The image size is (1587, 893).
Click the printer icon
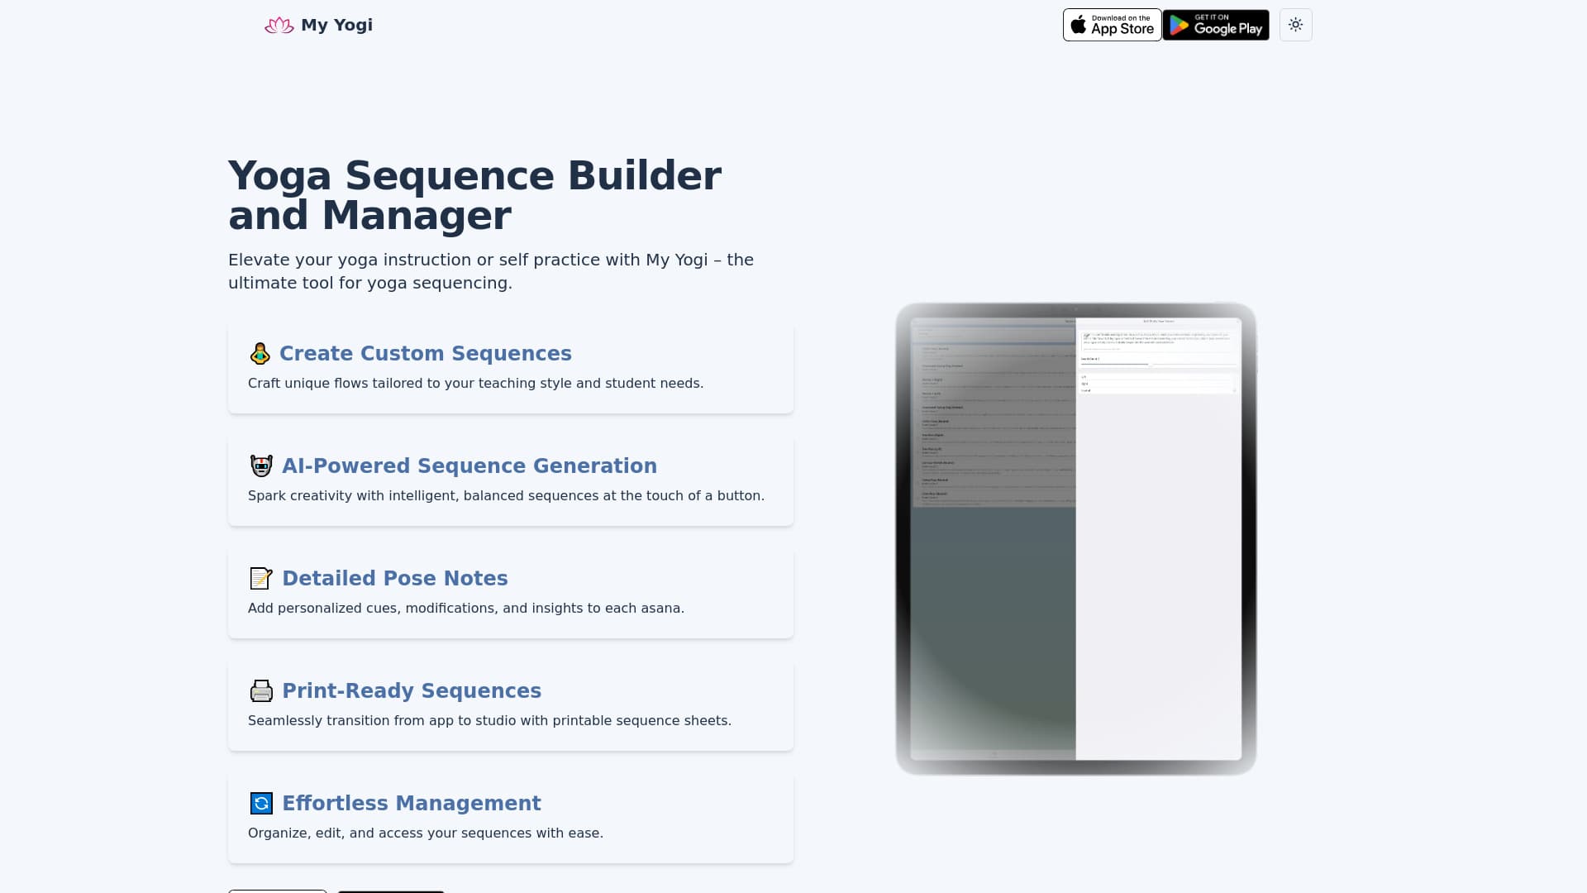click(261, 691)
